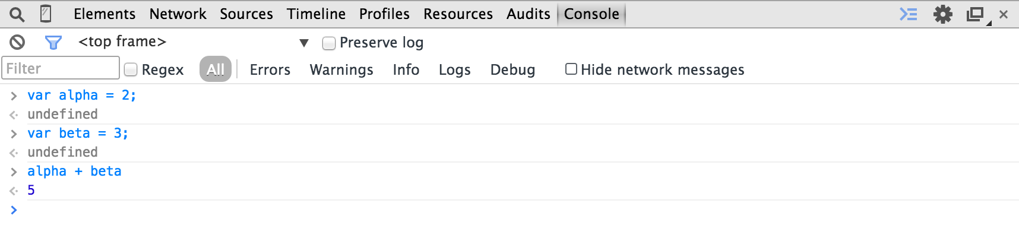Screen dimensions: 1019x235
Task: Click the magnifier inspect element icon
Action: [x=17, y=14]
